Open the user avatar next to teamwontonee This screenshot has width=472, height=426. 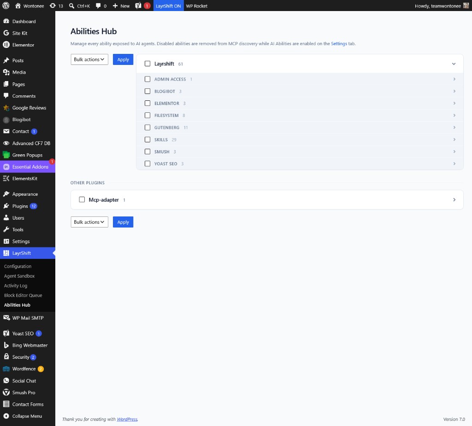(x=466, y=6)
